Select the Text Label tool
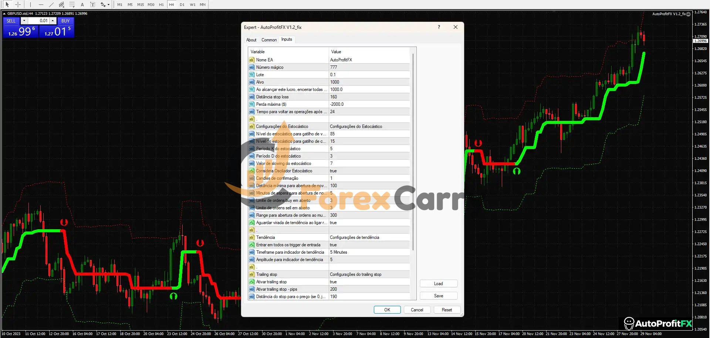710x338 pixels. point(92,4)
